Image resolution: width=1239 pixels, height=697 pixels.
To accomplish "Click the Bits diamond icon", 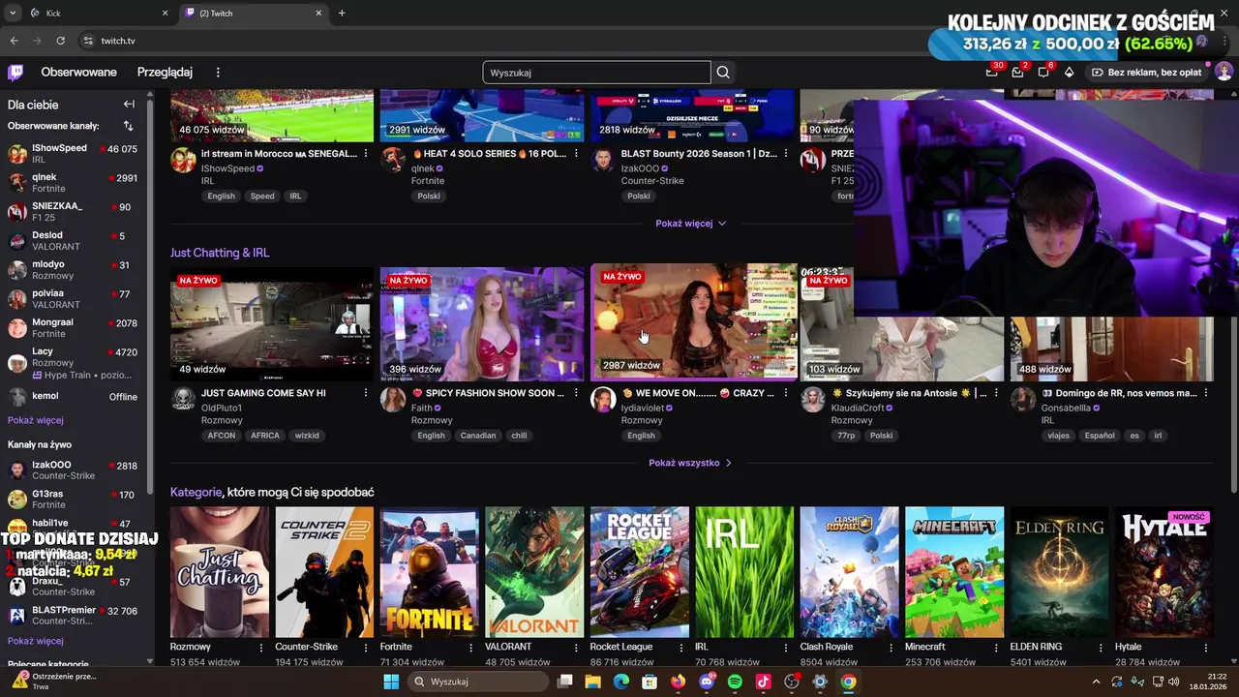I will pos(1069,72).
